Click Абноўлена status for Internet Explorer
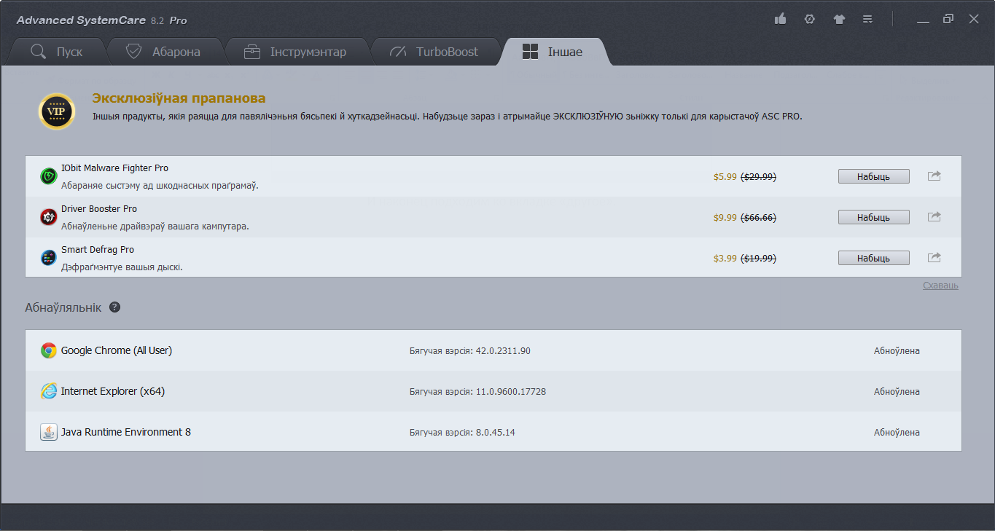This screenshot has height=531, width=995. 897,392
